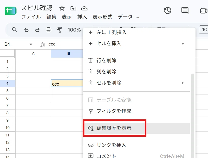Choose 左に 1 列挿入
208x158 pixels.
coord(136,33)
